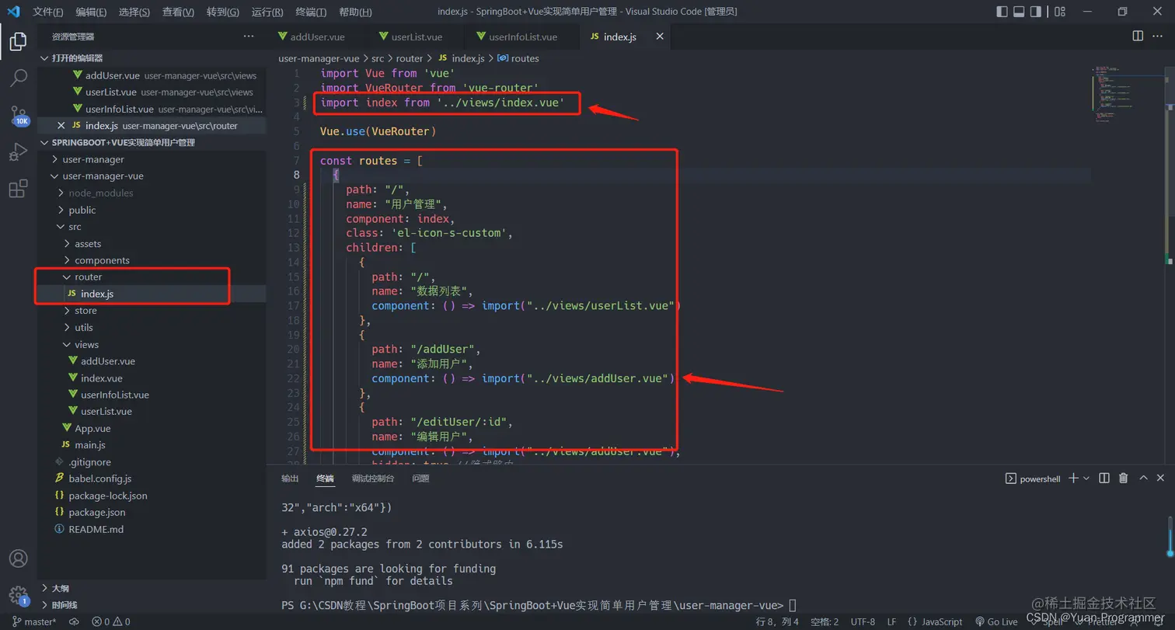The image size is (1175, 630).
Task: Open the Explorer view in the activity bar
Action: [x=19, y=42]
